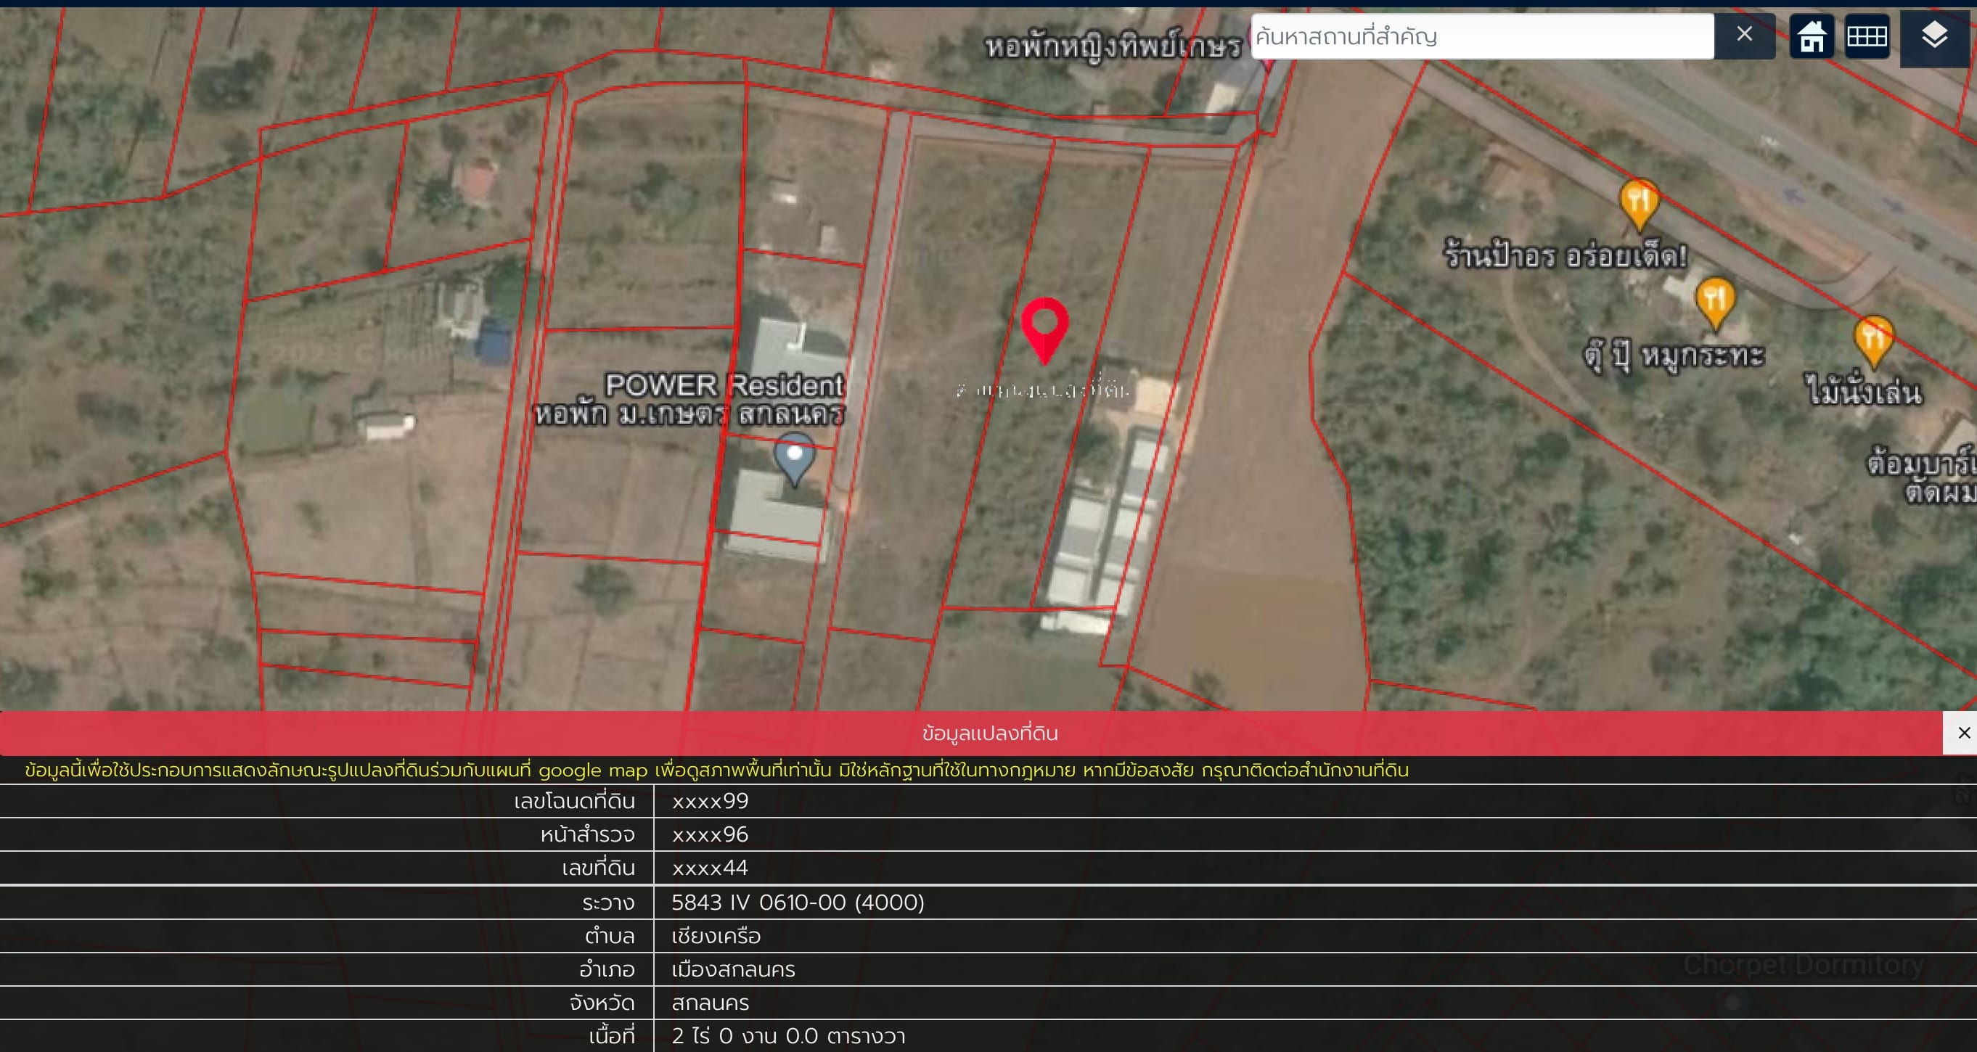Click the จังหวัด สกลนคร value
The image size is (1977, 1052).
710,1002
